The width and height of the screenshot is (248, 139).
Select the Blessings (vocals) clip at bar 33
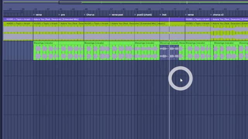(59, 51)
